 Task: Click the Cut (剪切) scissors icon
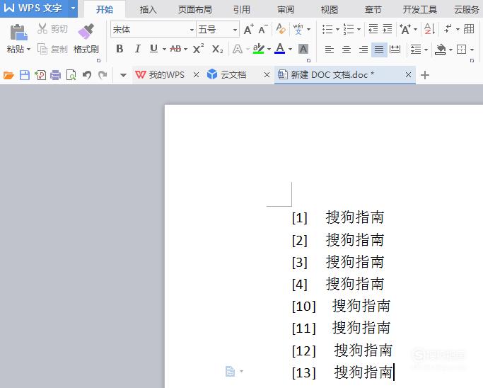point(42,29)
